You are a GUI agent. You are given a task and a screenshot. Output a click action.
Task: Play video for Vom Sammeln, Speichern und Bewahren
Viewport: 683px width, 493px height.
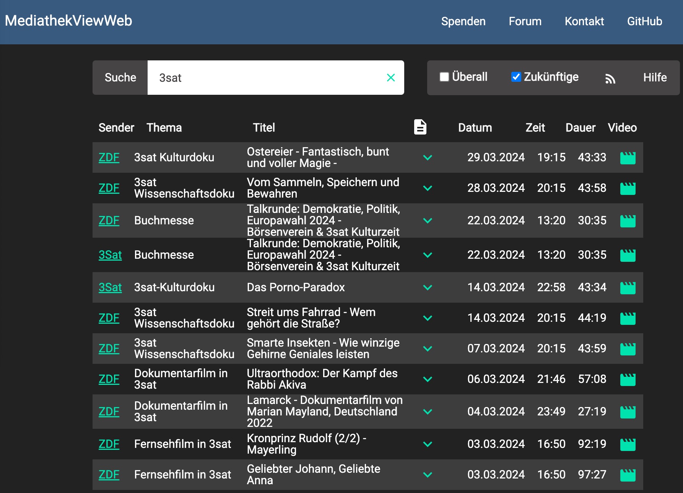(628, 188)
